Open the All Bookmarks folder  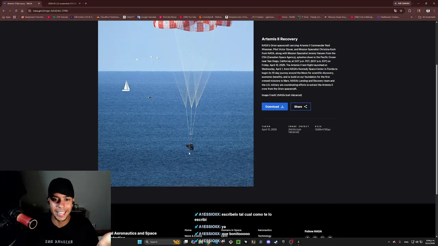(x=427, y=17)
